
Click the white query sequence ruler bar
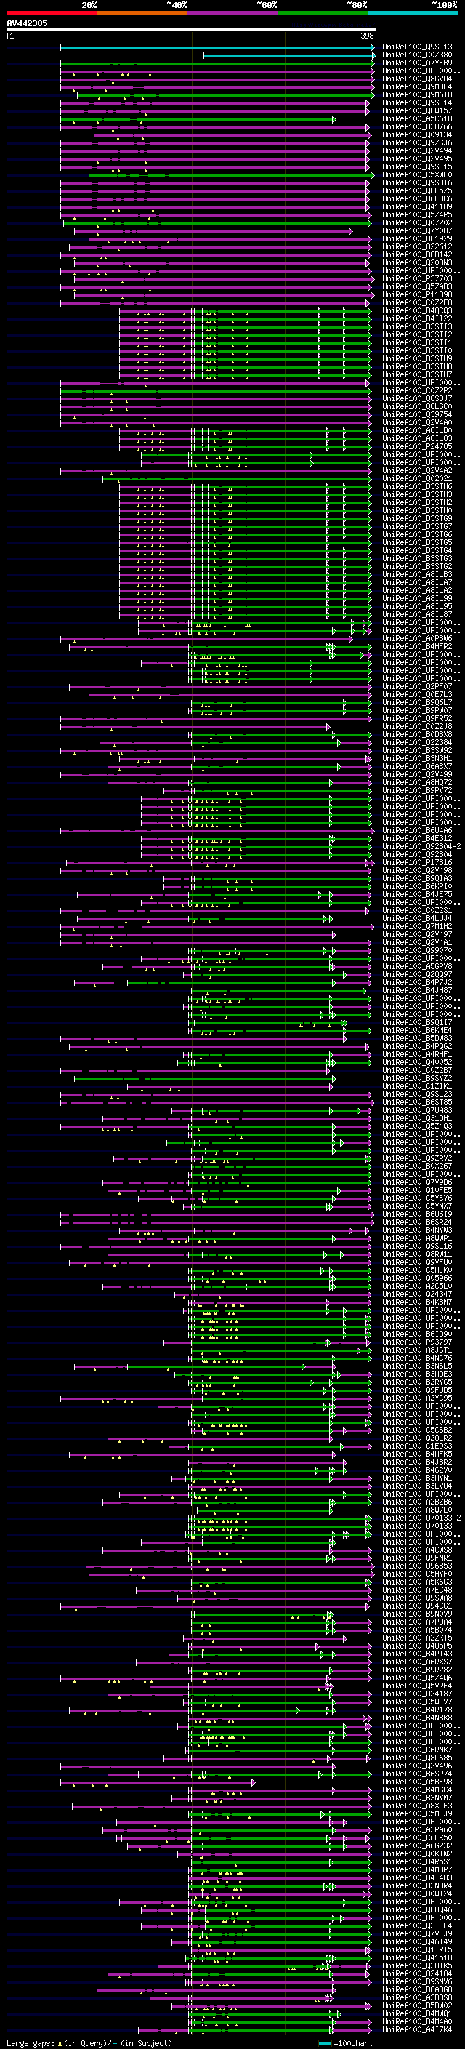192,31
